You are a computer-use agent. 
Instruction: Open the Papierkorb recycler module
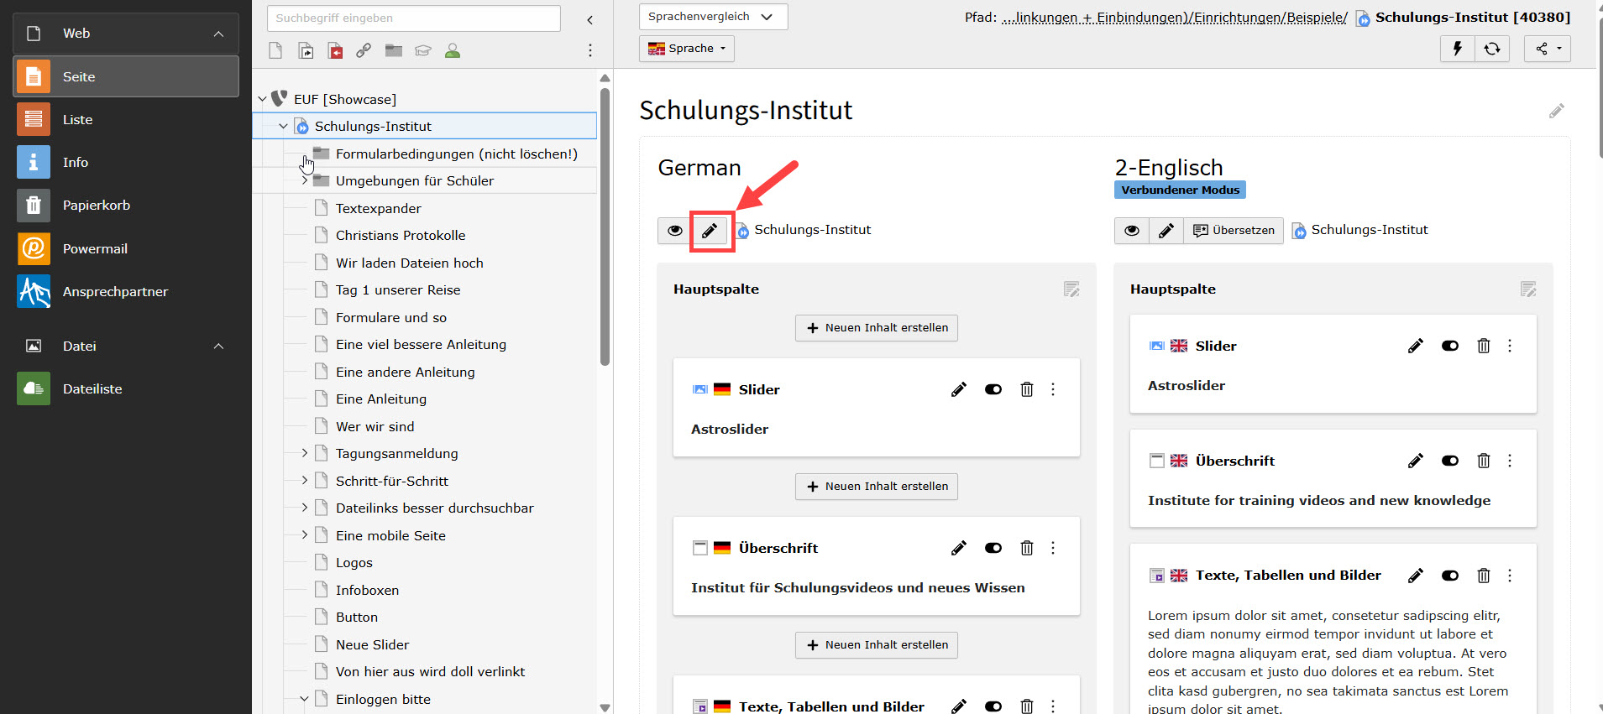click(x=96, y=205)
